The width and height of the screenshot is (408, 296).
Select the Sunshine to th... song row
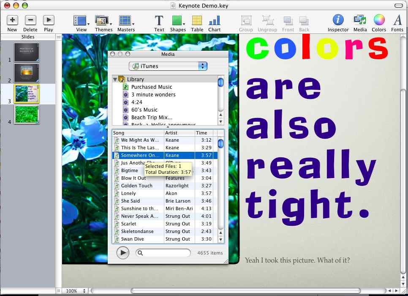coord(165,208)
